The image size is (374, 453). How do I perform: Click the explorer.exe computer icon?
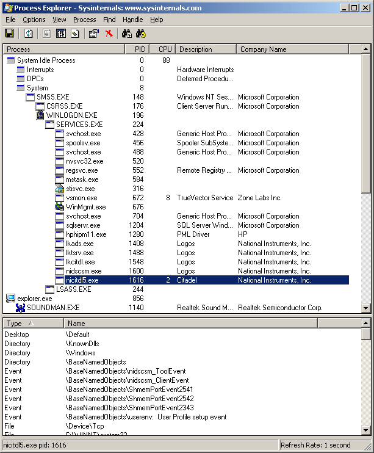[11, 299]
